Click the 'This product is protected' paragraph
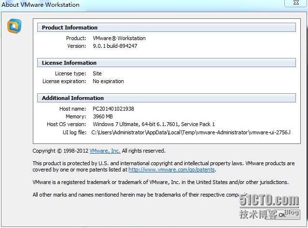Screen dimensions: 308x228 click(164, 167)
